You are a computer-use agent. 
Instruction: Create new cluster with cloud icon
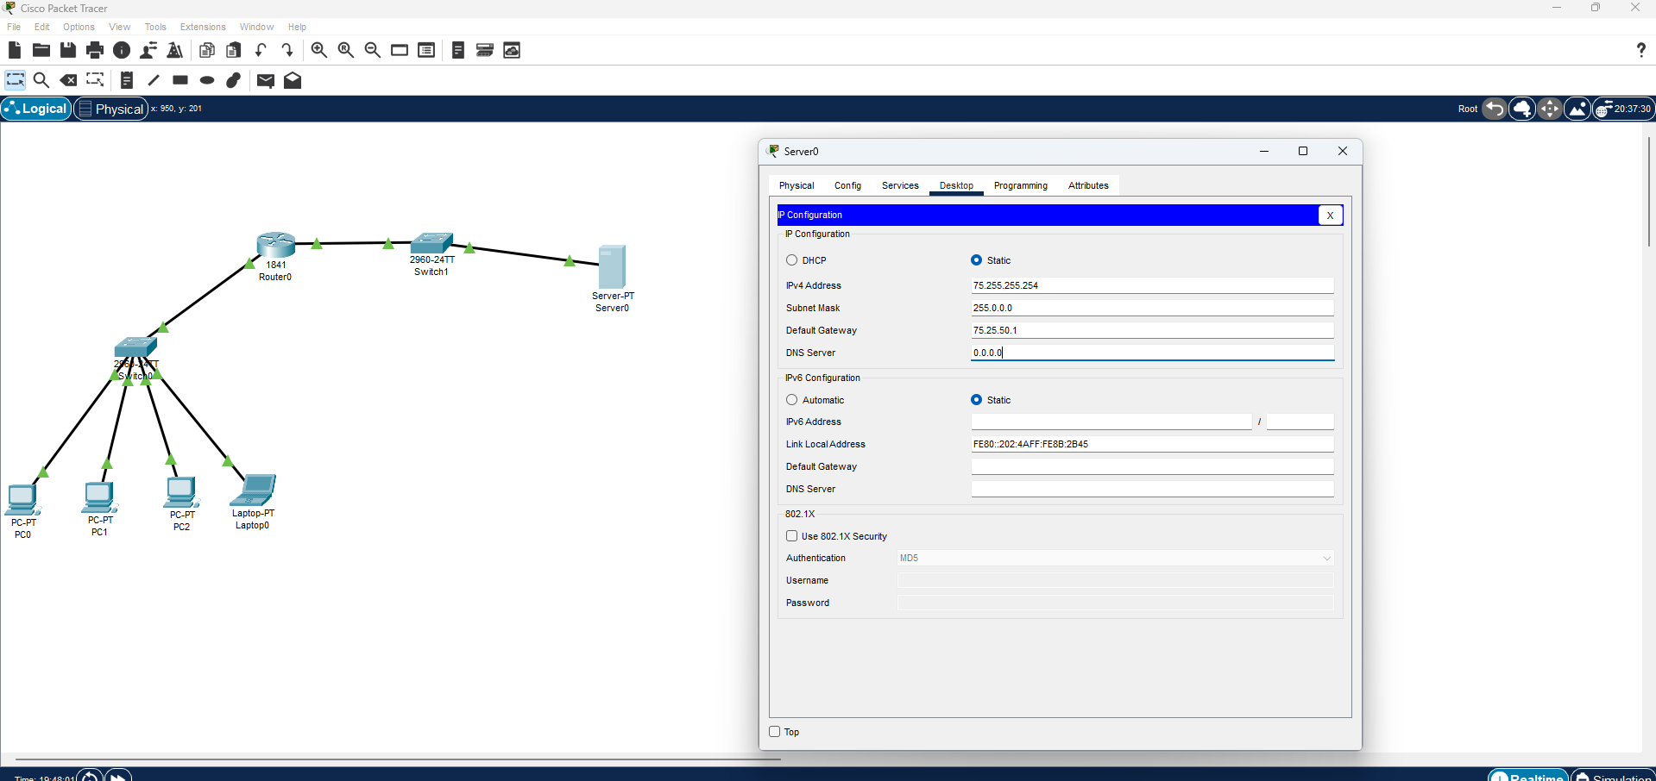click(x=1522, y=109)
